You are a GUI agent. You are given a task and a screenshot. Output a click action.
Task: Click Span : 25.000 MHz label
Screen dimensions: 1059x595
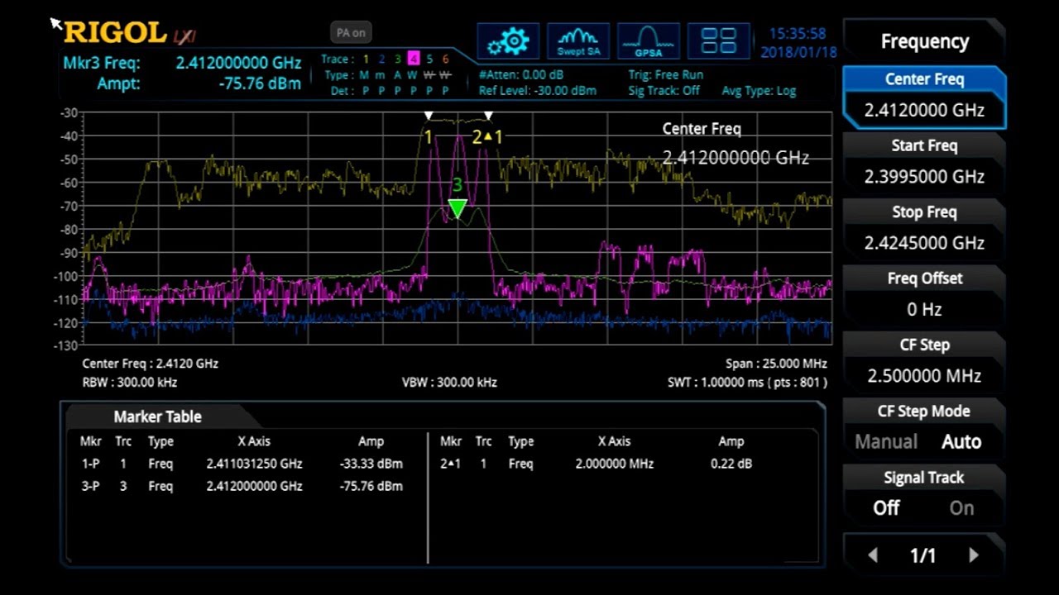(776, 364)
